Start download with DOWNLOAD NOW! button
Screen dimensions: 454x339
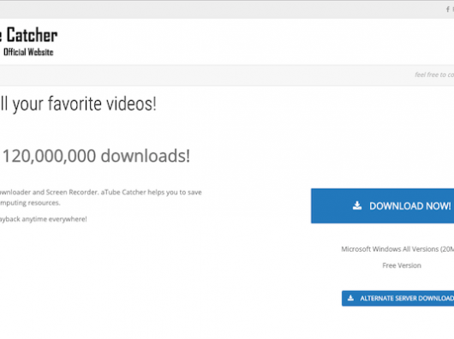click(383, 206)
